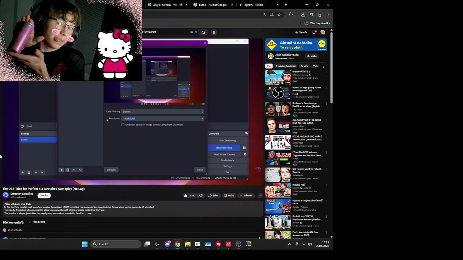Pause the OBS recording in the video
This screenshot has height=260, width=463.
(x=244, y=147)
